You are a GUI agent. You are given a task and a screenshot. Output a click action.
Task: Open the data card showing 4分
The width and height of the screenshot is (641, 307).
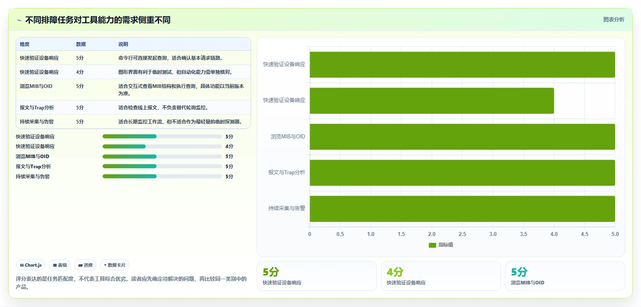441,276
